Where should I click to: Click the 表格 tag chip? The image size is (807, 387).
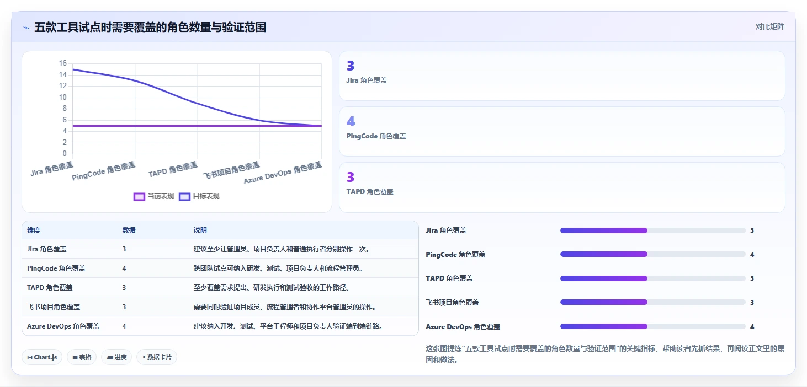click(82, 357)
